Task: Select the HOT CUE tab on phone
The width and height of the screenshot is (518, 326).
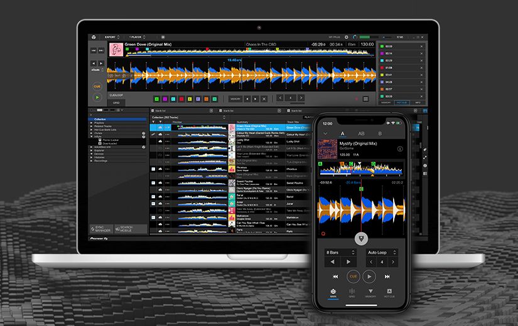Action: tap(389, 293)
